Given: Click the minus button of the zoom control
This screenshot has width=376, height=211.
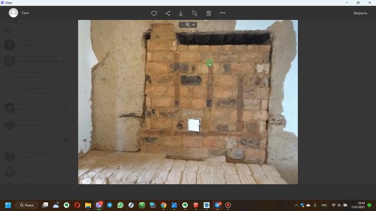Looking at the screenshot, I should [x=182, y=25].
